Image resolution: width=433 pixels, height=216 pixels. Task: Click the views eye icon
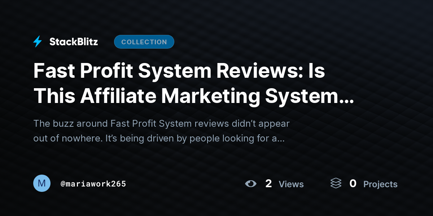point(251,184)
